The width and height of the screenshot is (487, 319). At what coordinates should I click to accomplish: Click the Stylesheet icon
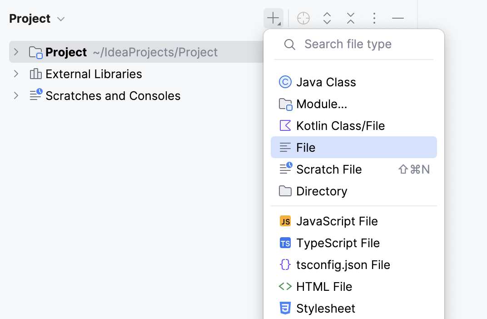click(285, 309)
